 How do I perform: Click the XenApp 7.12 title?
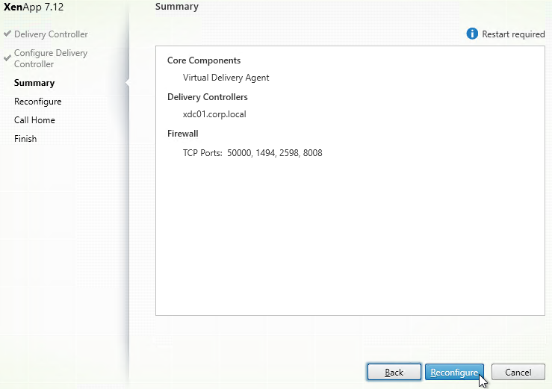click(x=34, y=7)
